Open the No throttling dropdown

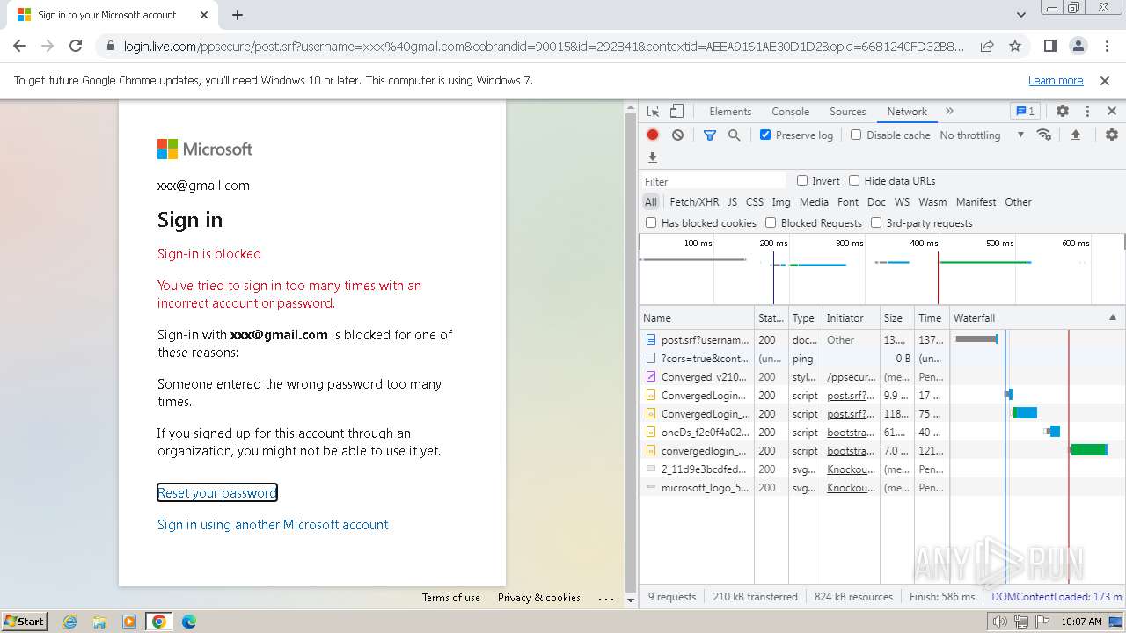click(982, 135)
